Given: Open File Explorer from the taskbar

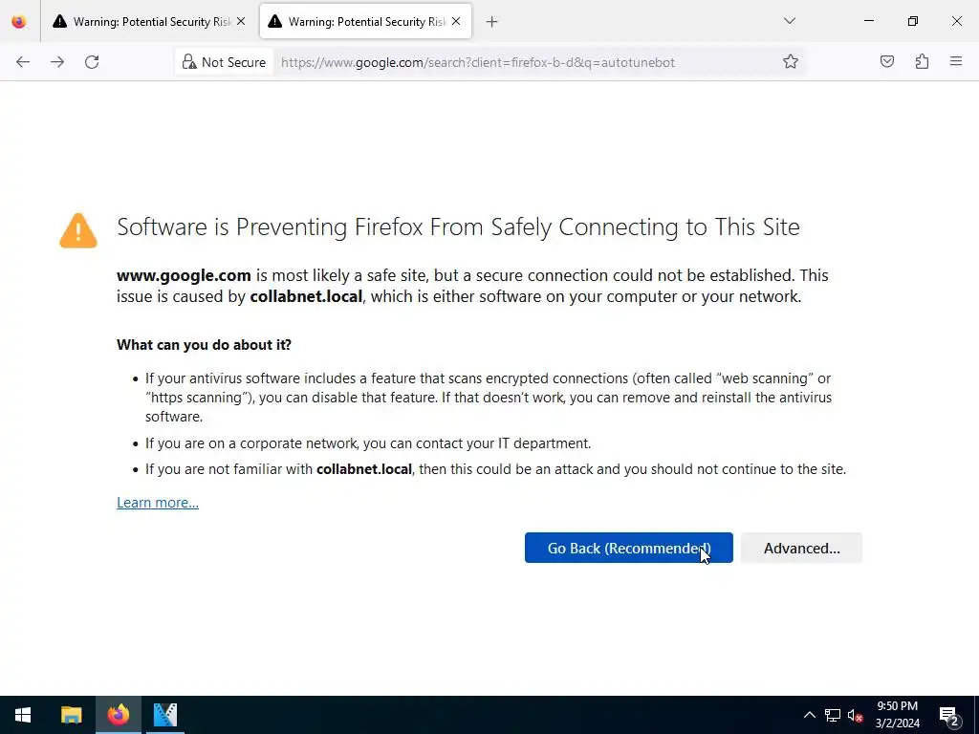Looking at the screenshot, I should click(72, 715).
